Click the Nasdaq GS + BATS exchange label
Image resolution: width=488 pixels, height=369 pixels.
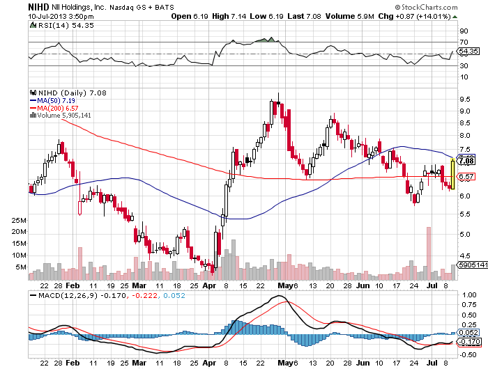142,7
